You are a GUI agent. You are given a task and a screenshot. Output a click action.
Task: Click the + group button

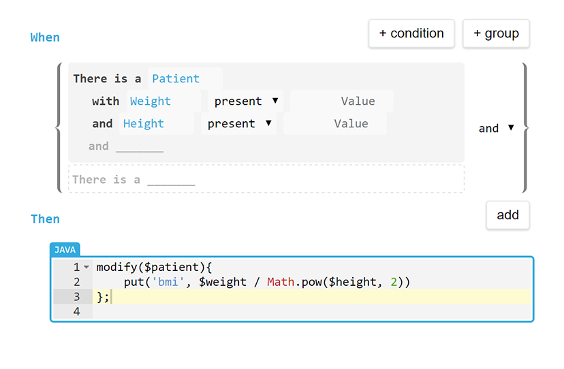[496, 33]
